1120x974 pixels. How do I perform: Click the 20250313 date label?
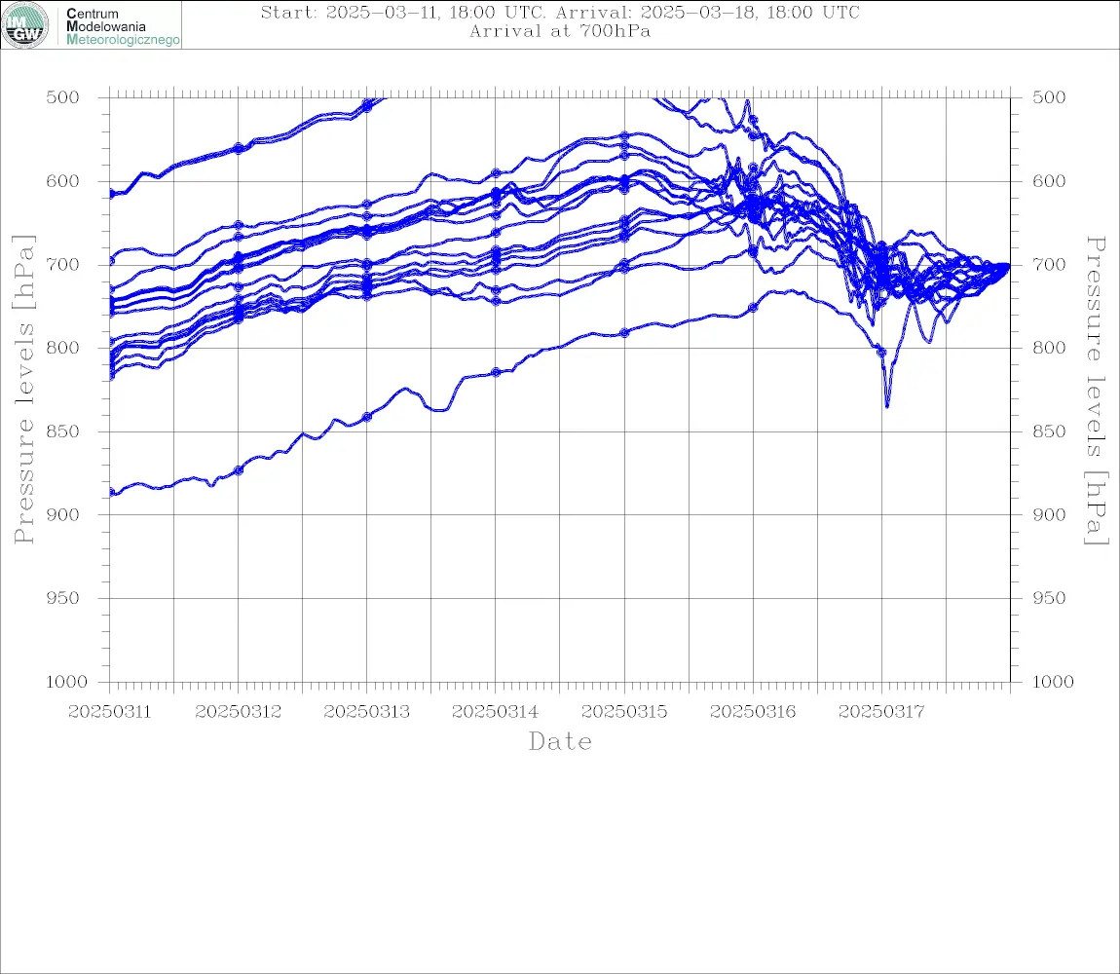[x=367, y=712]
